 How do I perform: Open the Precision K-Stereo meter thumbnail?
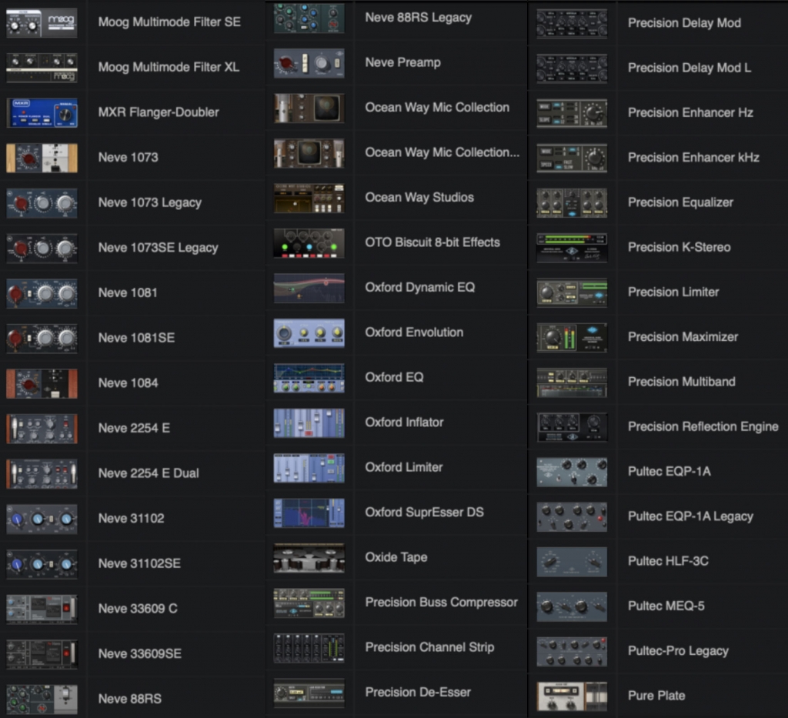click(573, 248)
